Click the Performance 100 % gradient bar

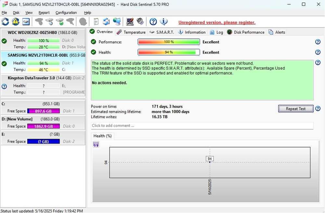tap(169, 42)
